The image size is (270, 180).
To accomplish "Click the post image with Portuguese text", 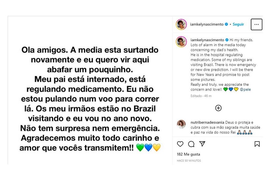I will pos(90,99).
